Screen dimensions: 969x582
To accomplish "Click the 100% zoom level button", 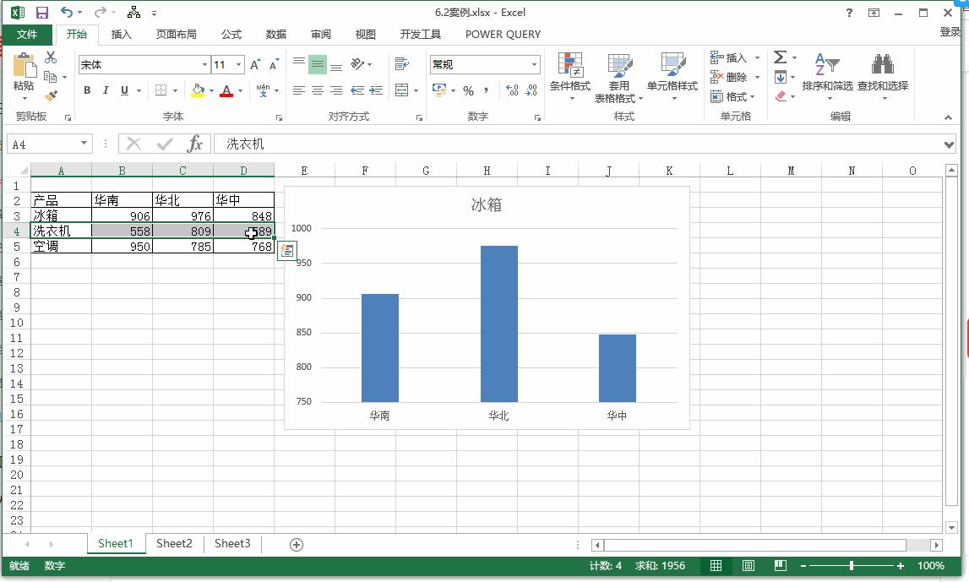I will coord(930,566).
